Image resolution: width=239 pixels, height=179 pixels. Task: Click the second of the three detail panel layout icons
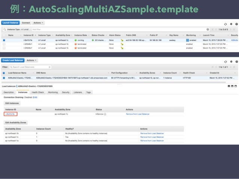pos(232,86)
